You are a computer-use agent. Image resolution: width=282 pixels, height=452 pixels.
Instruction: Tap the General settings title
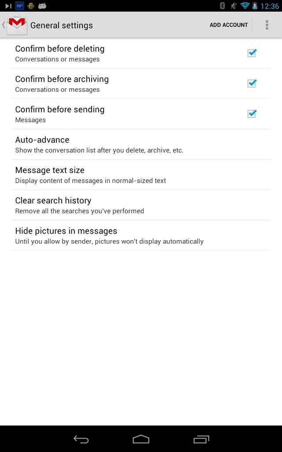pyautogui.click(x=62, y=25)
